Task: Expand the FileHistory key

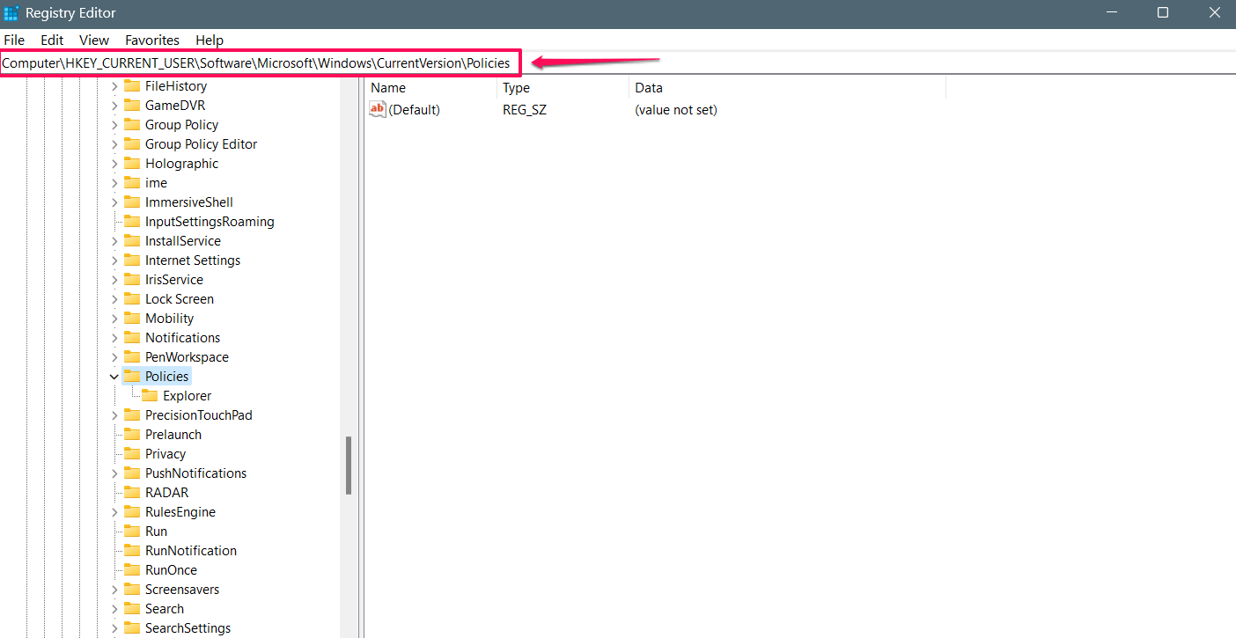Action: 114,86
